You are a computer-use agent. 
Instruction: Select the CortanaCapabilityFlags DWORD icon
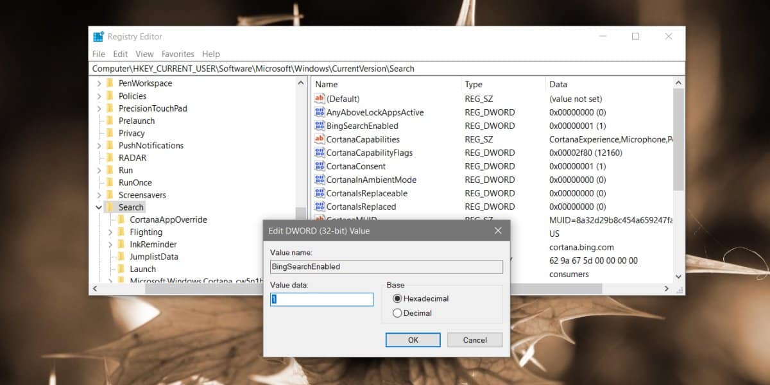tap(320, 153)
